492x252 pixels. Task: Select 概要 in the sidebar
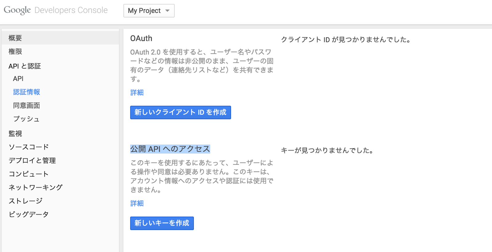(x=15, y=38)
